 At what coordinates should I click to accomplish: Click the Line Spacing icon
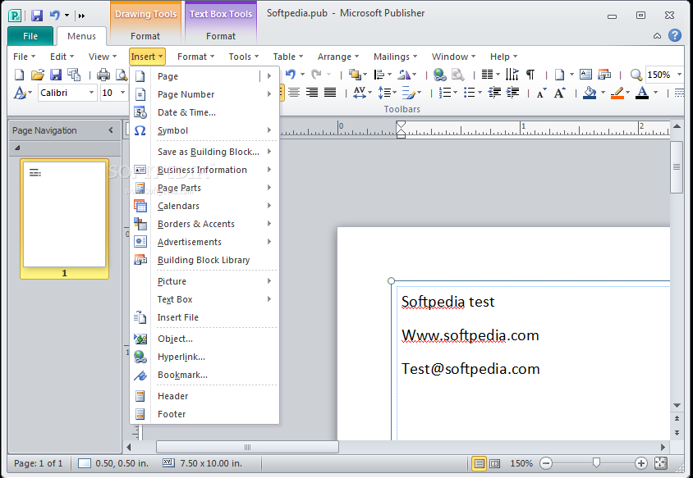[x=384, y=93]
